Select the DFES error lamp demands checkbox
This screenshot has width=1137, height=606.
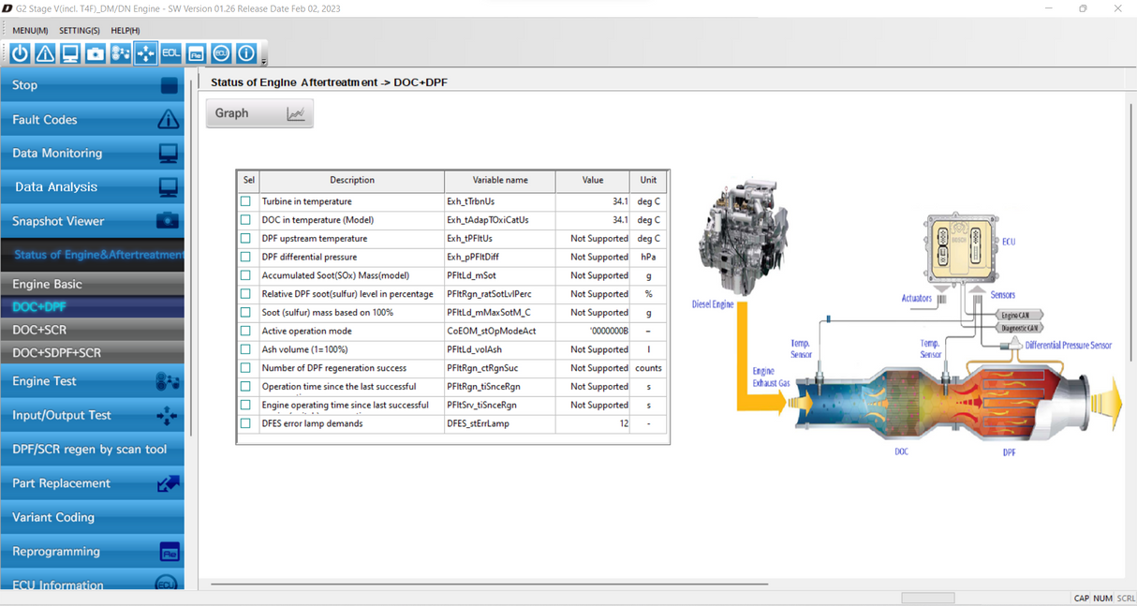point(246,423)
